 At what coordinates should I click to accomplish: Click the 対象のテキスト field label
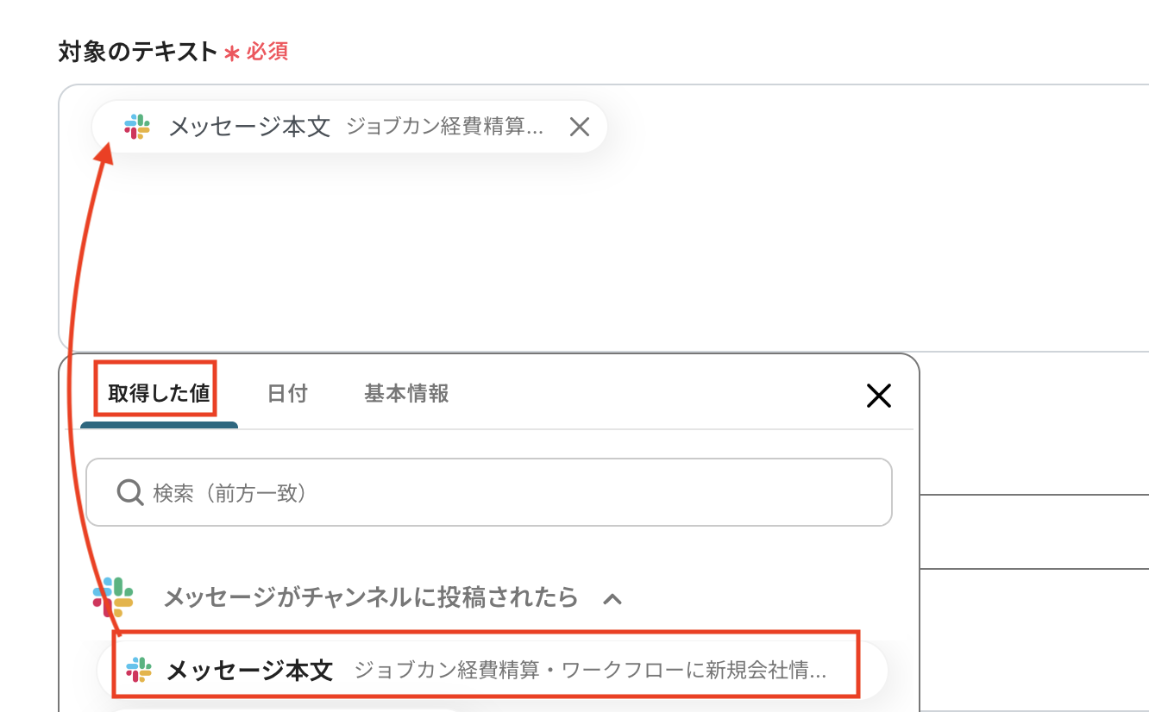point(137,52)
